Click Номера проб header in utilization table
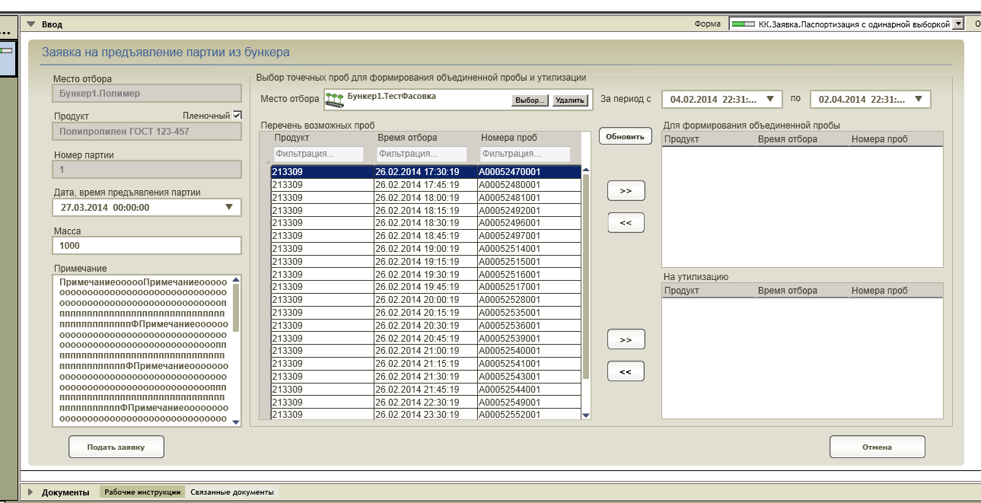The width and height of the screenshot is (981, 503). coord(880,291)
